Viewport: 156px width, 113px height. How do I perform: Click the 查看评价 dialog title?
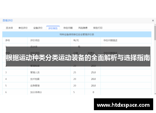(8, 20)
